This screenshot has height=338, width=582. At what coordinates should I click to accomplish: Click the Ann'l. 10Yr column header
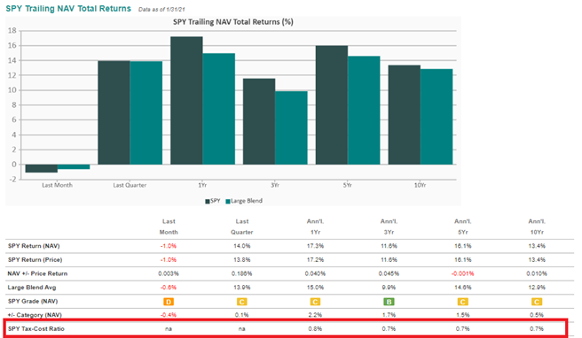[x=537, y=227]
